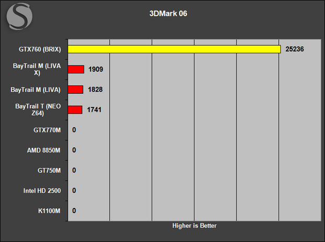This screenshot has width=325, height=242.
Task: Click the 1909 score label
Action: (x=95, y=69)
